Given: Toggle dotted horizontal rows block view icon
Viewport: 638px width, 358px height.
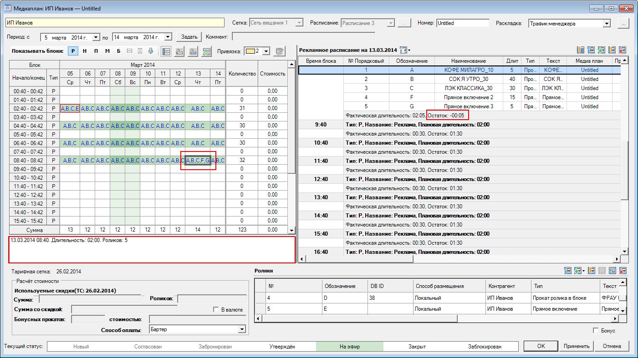Looking at the screenshot, I should [129, 51].
